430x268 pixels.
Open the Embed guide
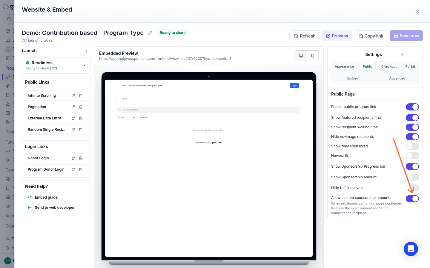point(56,197)
